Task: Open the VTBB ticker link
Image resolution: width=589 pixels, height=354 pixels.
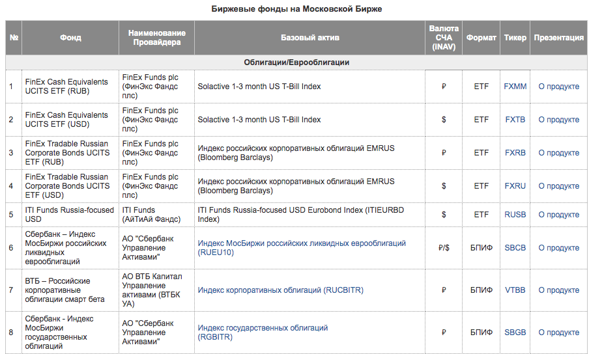Action: (x=515, y=290)
